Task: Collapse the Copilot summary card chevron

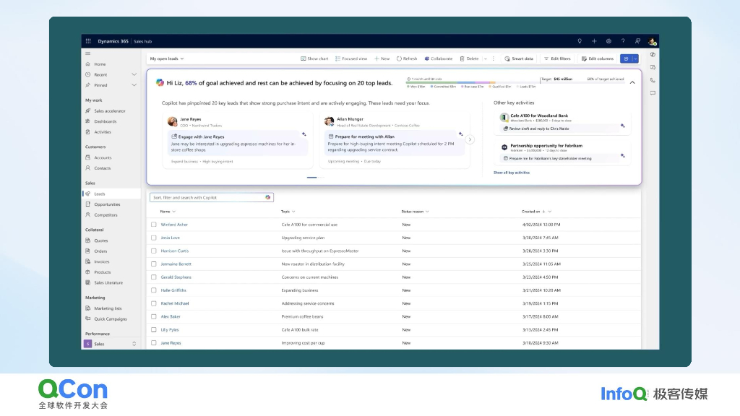Action: coord(632,82)
